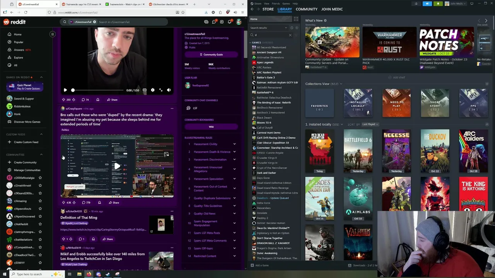Open Windows Start button on taskbar
The image size is (495, 278).
point(5,274)
